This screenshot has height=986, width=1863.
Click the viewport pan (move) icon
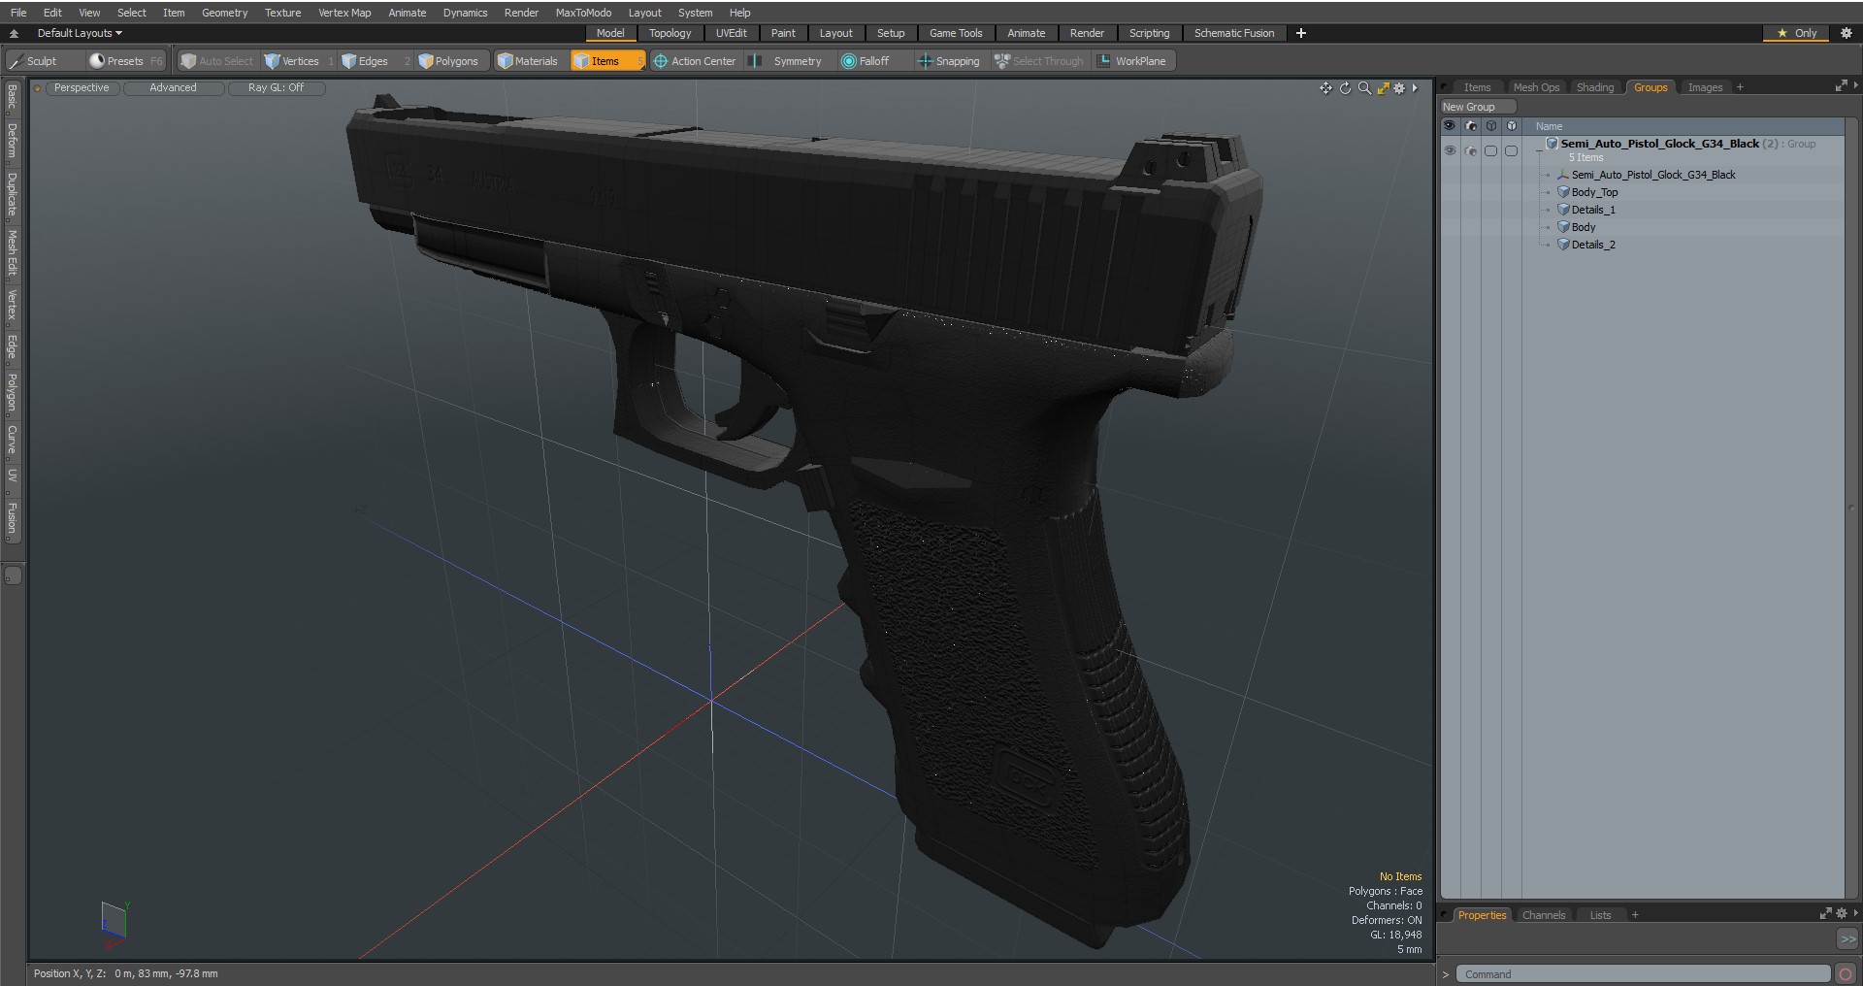(1325, 88)
